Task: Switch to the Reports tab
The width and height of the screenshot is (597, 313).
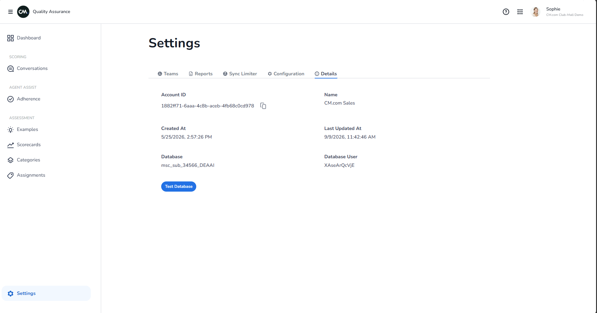Action: click(x=201, y=74)
